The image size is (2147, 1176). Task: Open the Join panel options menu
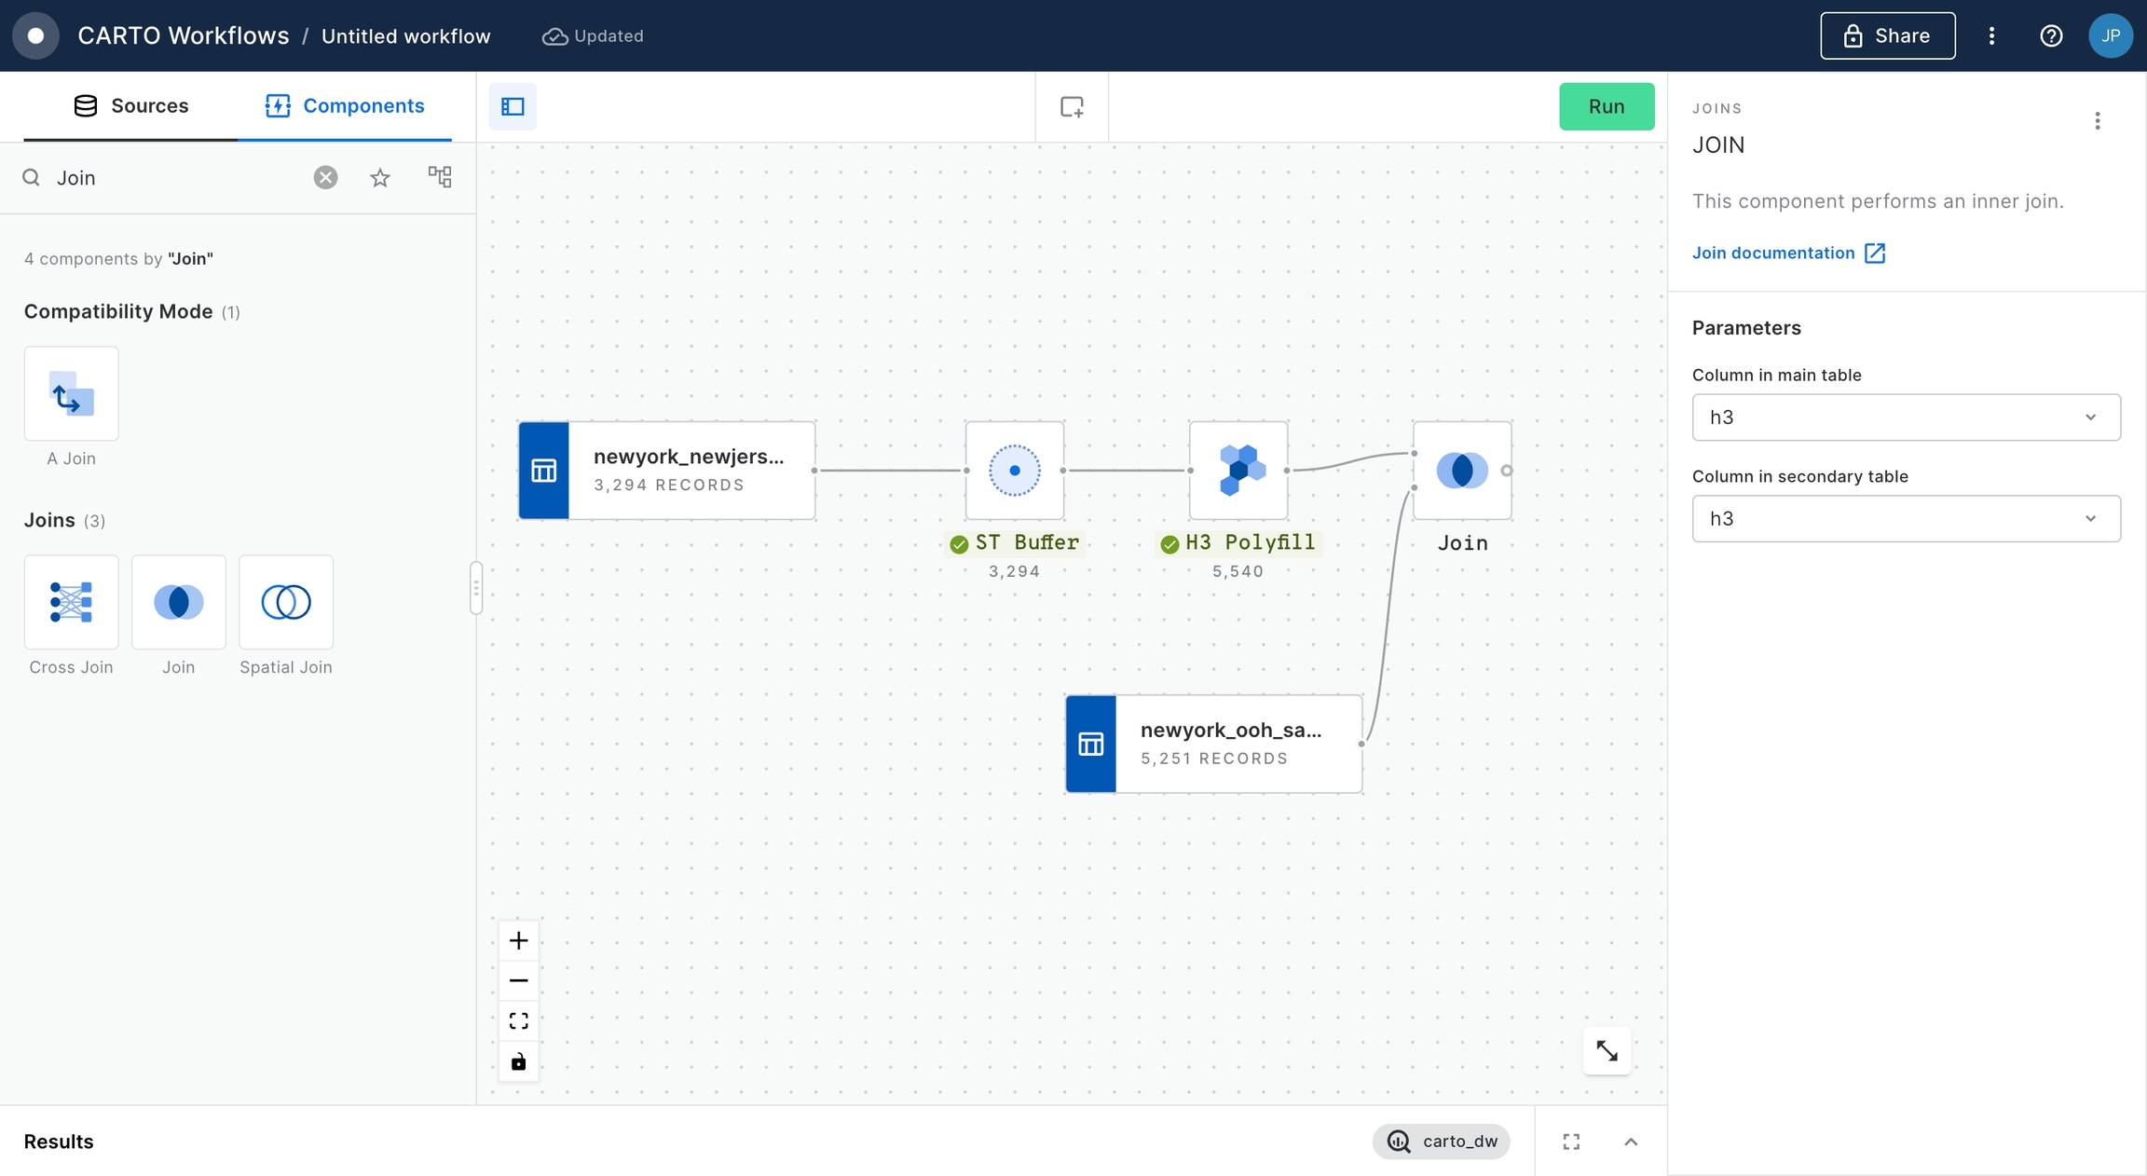pos(2098,121)
